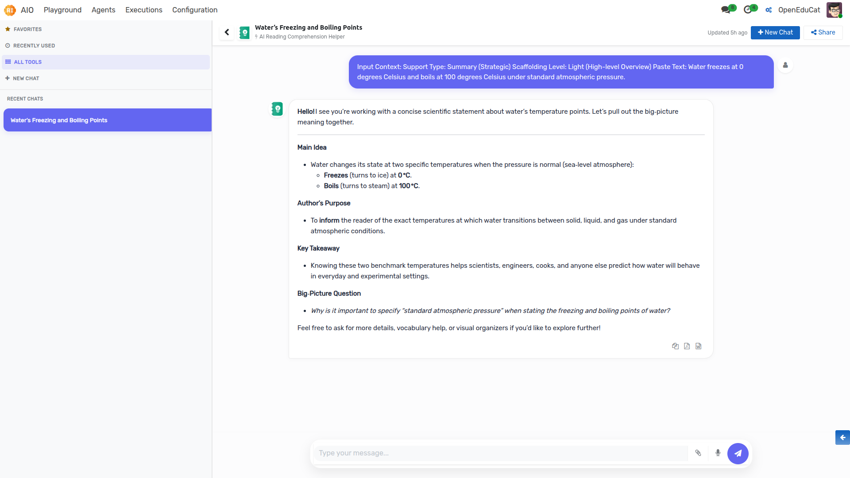Click the Updated 5h ago text
This screenshot has width=850, height=478.
click(x=727, y=33)
